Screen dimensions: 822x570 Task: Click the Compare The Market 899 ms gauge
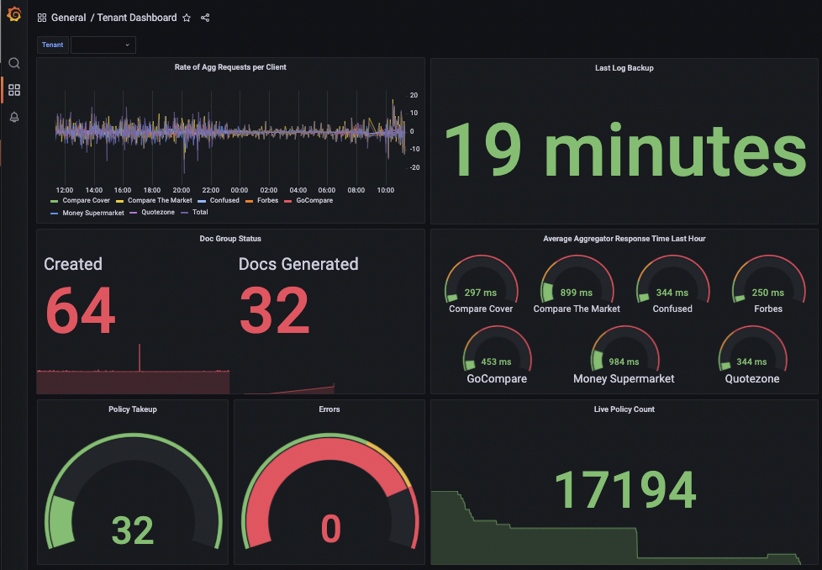577,281
